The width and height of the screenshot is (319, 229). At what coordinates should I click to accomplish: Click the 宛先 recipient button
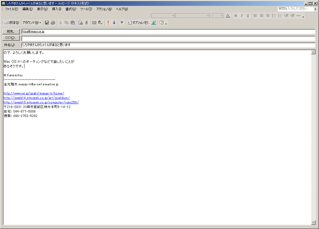[x=11, y=32]
